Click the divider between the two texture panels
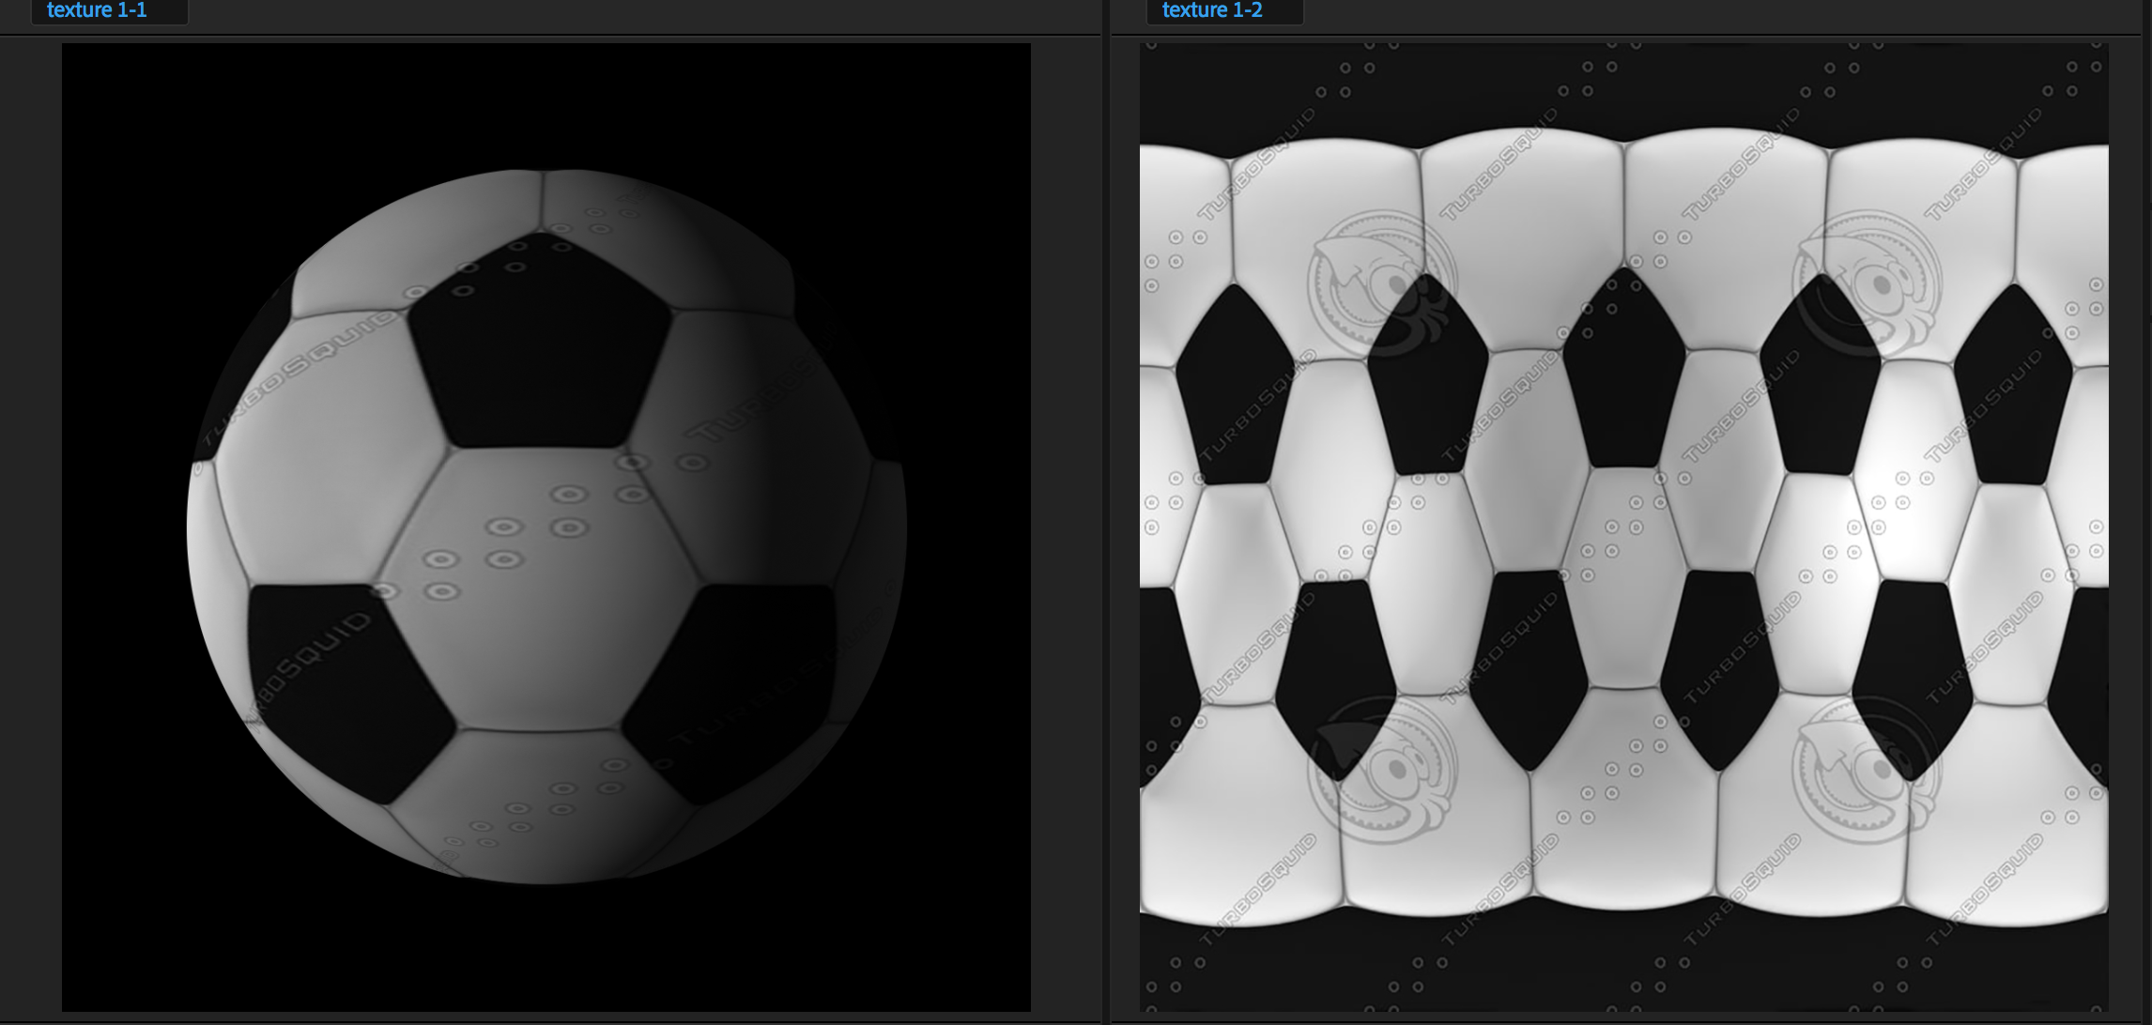Viewport: 2152px width, 1025px height. [x=1106, y=526]
